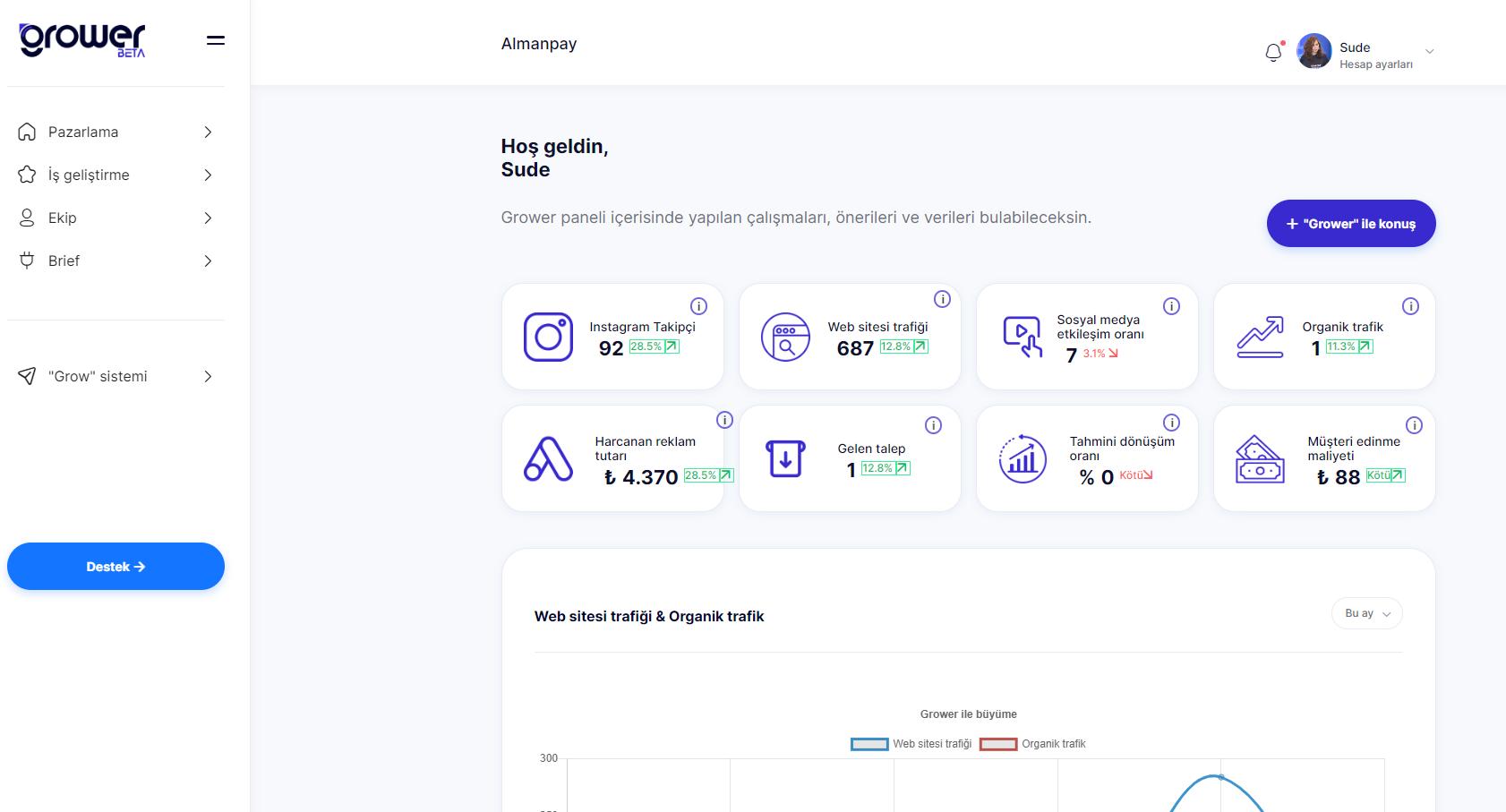Open the Pazarlama menu item

click(x=116, y=132)
